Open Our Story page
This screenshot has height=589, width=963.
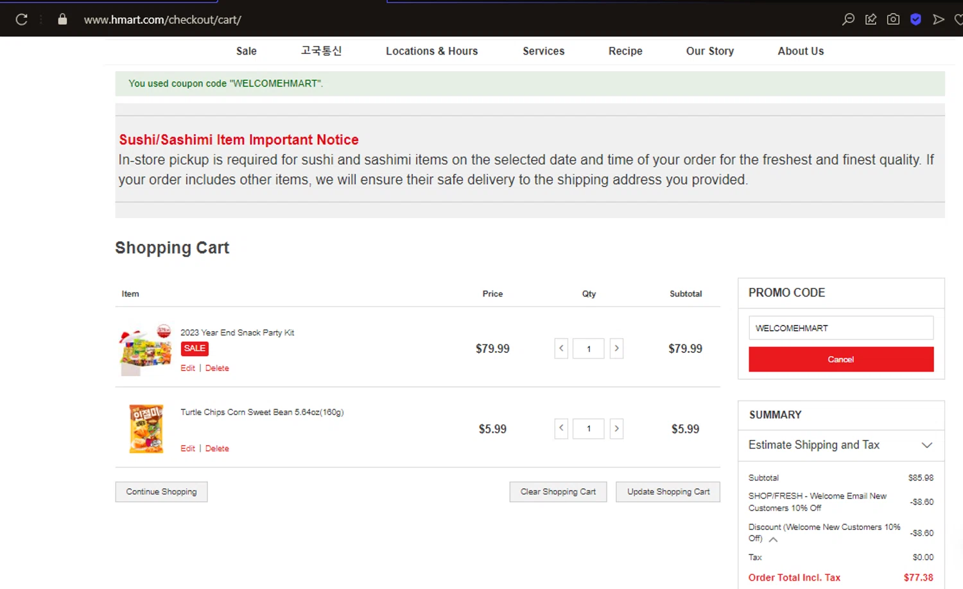(710, 51)
